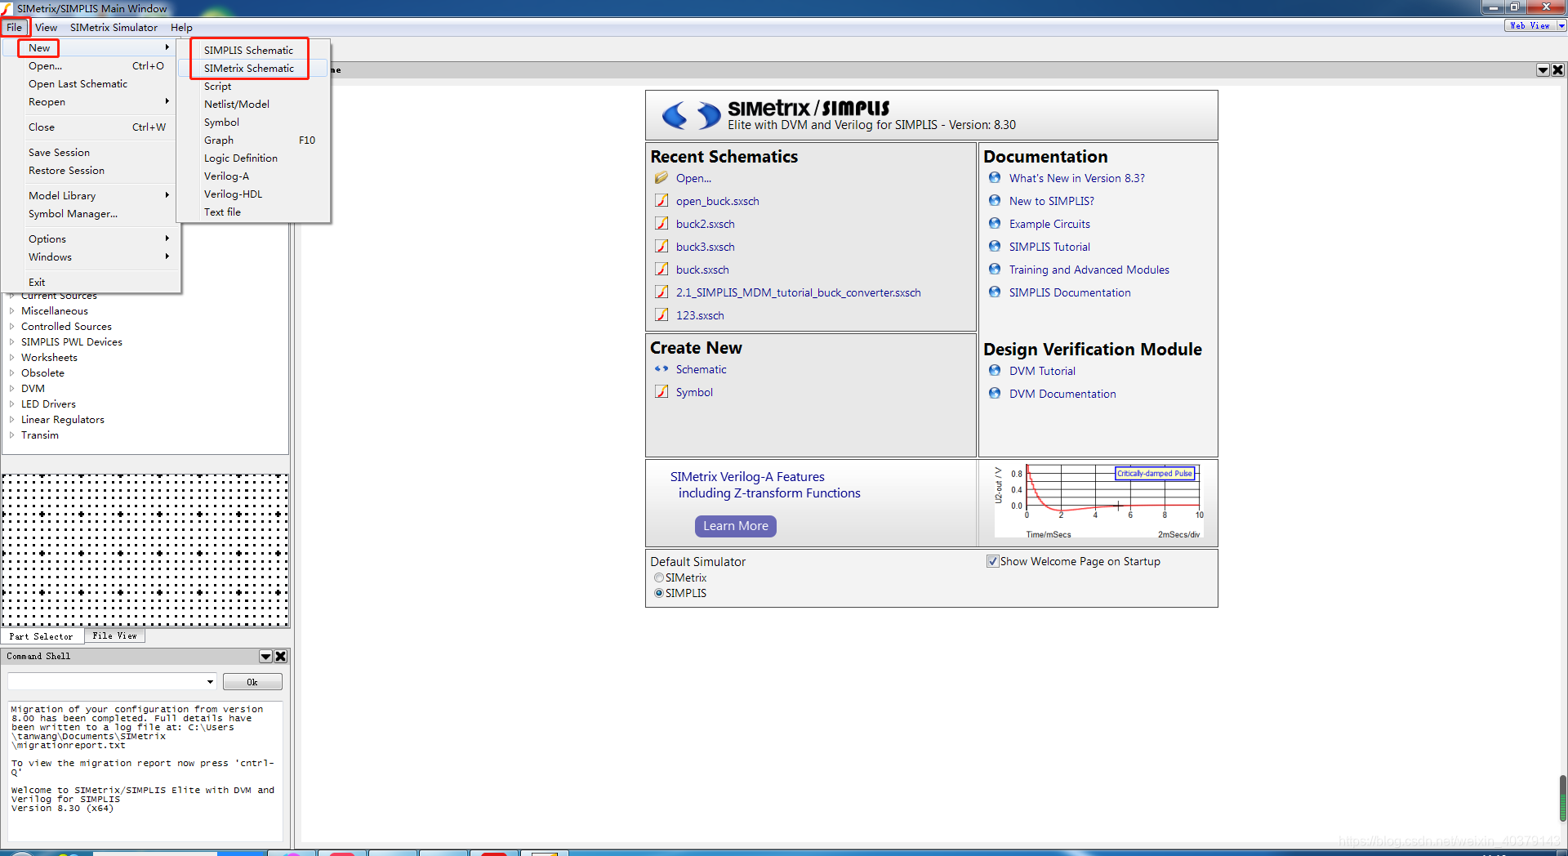Click the globe icon beside Training and Advanced Modules
The image size is (1568, 856).
[x=995, y=270]
